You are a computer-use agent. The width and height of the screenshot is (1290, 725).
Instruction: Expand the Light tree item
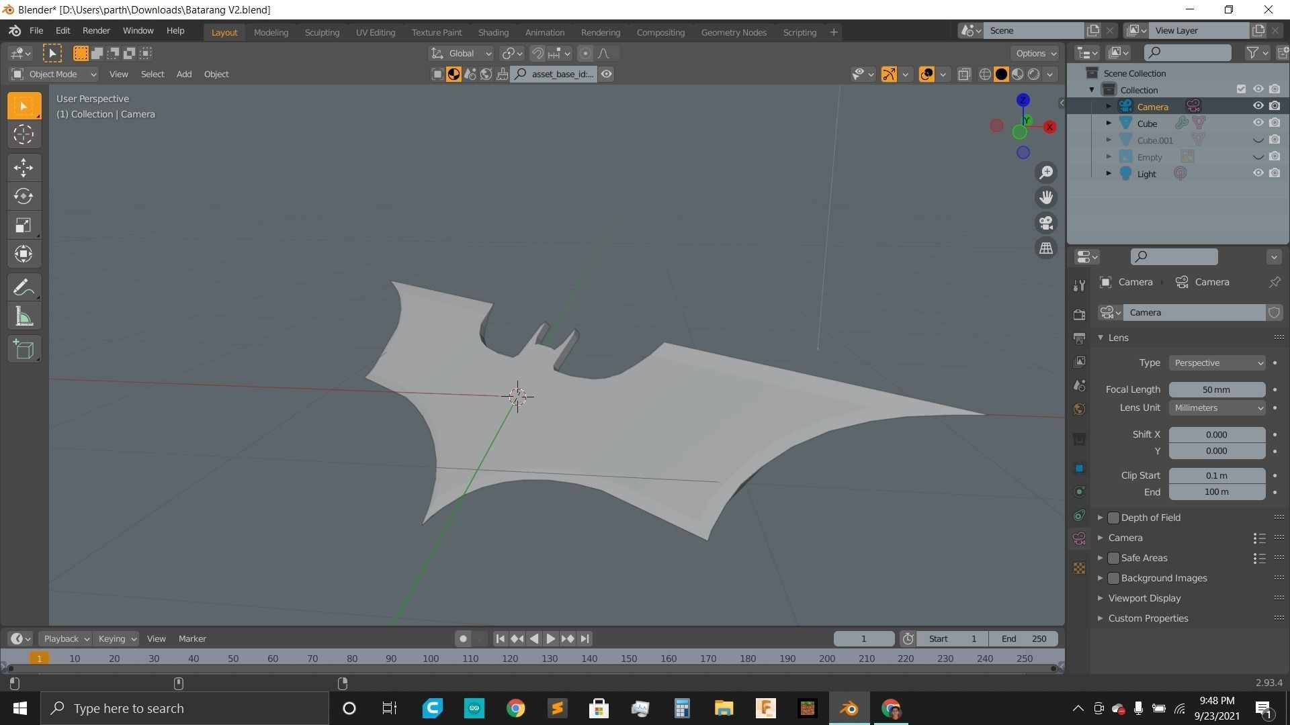(1109, 173)
